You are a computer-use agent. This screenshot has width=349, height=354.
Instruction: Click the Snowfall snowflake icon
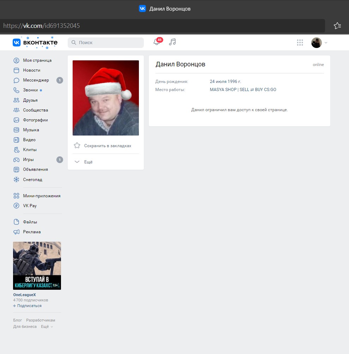coord(16,180)
